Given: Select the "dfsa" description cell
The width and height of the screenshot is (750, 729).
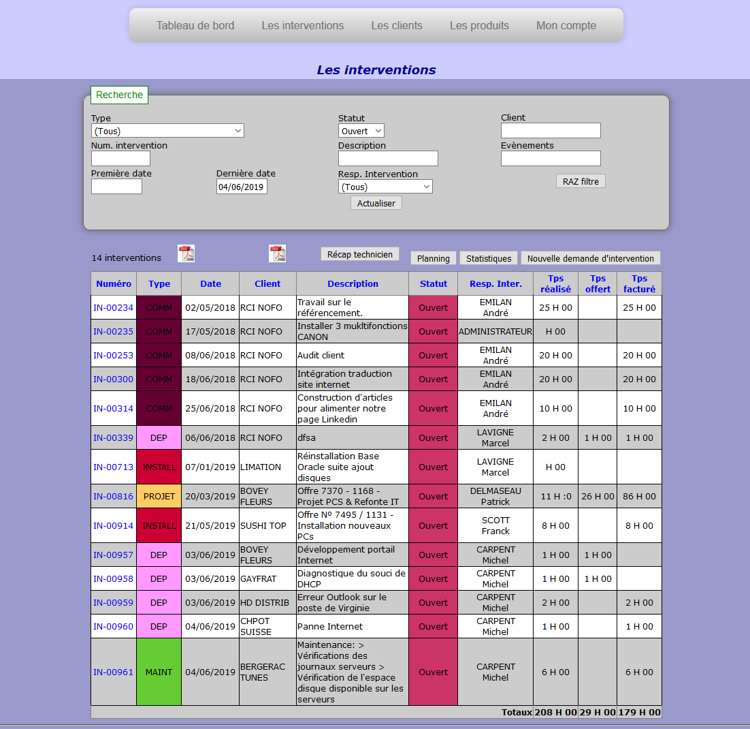Looking at the screenshot, I should [353, 438].
